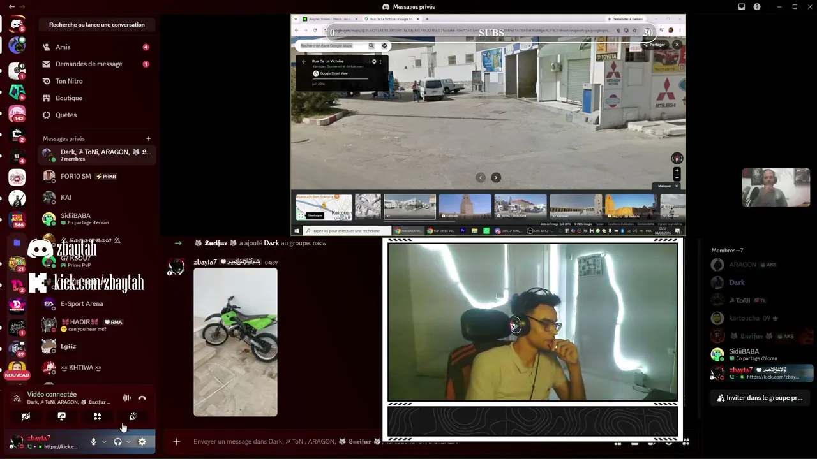The width and height of the screenshot is (817, 459).
Task: Open KHTIWA direct message
Action: tap(96, 367)
